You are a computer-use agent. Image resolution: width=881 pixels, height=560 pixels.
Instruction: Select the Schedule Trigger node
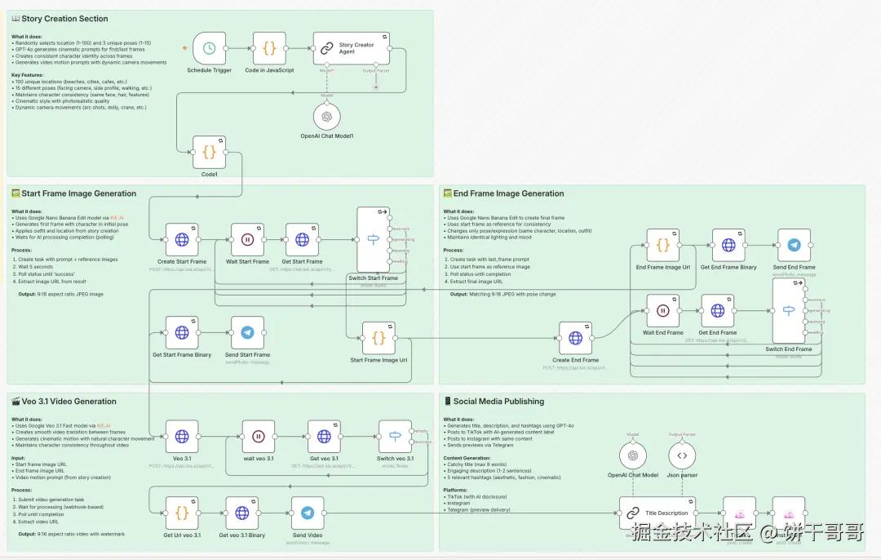pos(209,48)
